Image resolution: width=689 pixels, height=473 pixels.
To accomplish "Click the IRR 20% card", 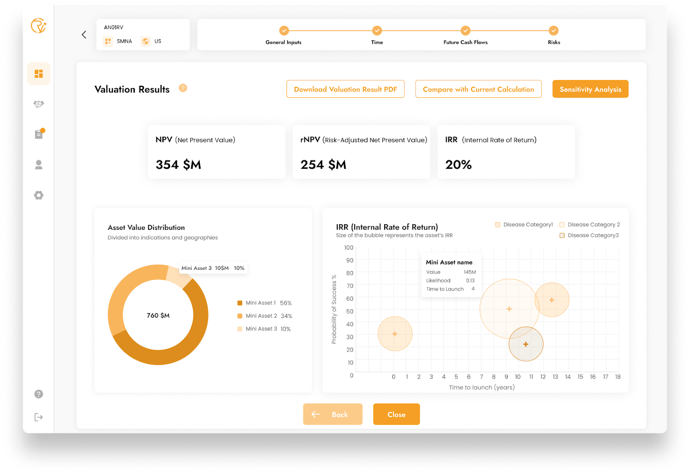I will (x=506, y=152).
